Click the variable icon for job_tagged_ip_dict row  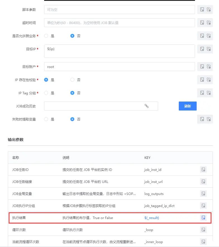pyautogui.click(x=203, y=206)
